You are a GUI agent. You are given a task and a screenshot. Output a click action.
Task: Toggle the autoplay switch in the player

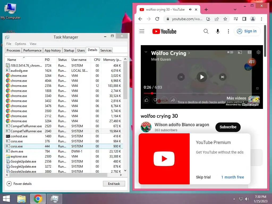click(x=230, y=52)
